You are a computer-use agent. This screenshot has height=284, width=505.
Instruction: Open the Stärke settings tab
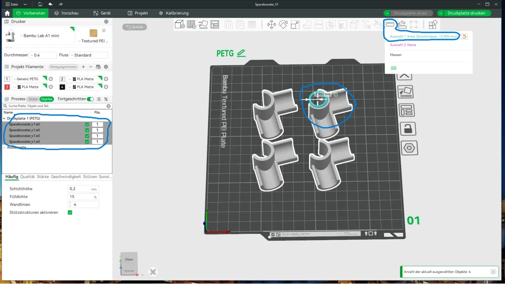43,177
